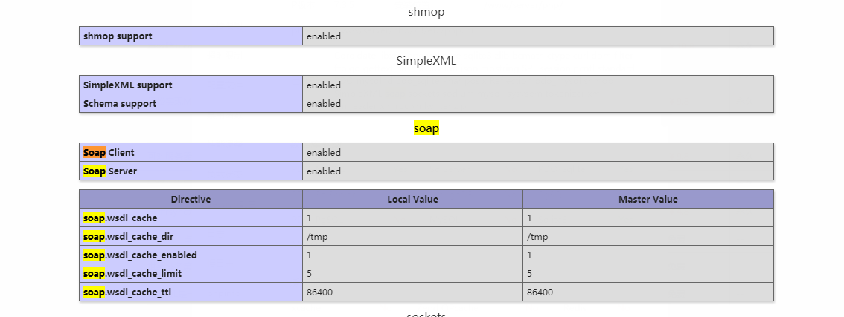Viewport: 844px width, 317px height.
Task: Click Local Value "86400" of soap.wsdl_cache_ttl
Action: [320, 293]
